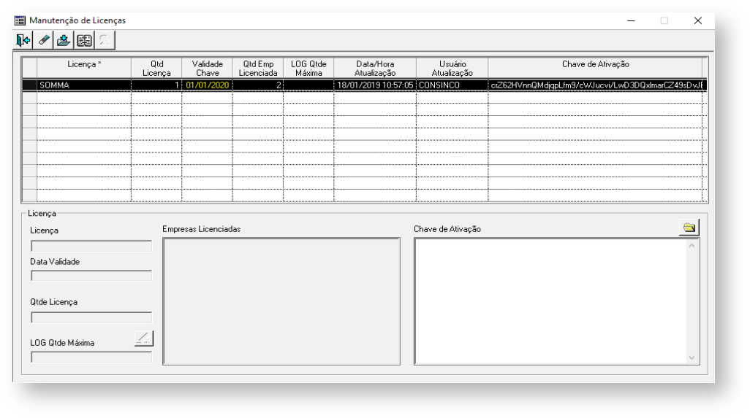Click the eraser clear toolbar icon

pos(44,40)
